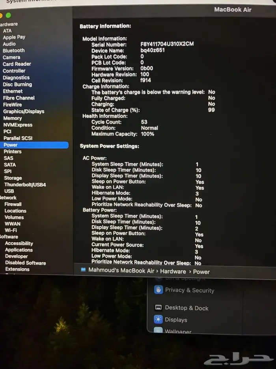Image resolution: width=276 pixels, height=369 pixels.
Task: Select Fibre Channel in sidebar
Action: (x=19, y=98)
